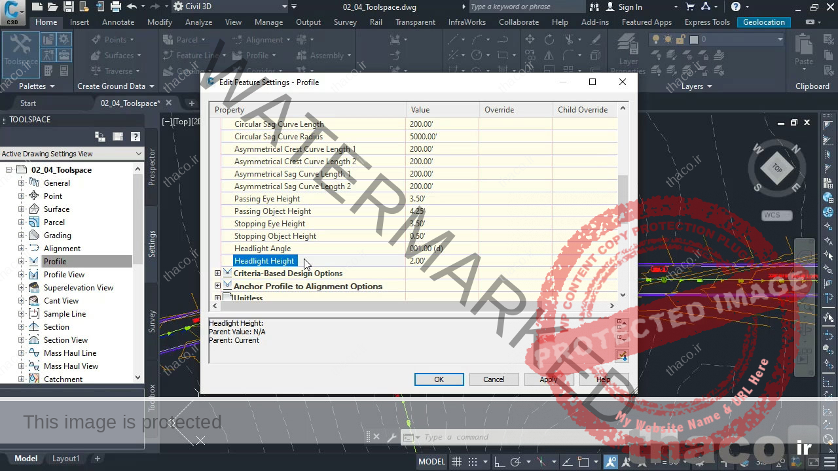
Task: Expand the Alignment node in Settings tree
Action: click(x=22, y=249)
